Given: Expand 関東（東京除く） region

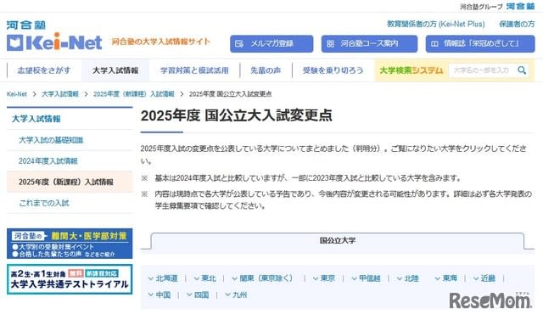Looking at the screenshot, I should click(x=262, y=278).
